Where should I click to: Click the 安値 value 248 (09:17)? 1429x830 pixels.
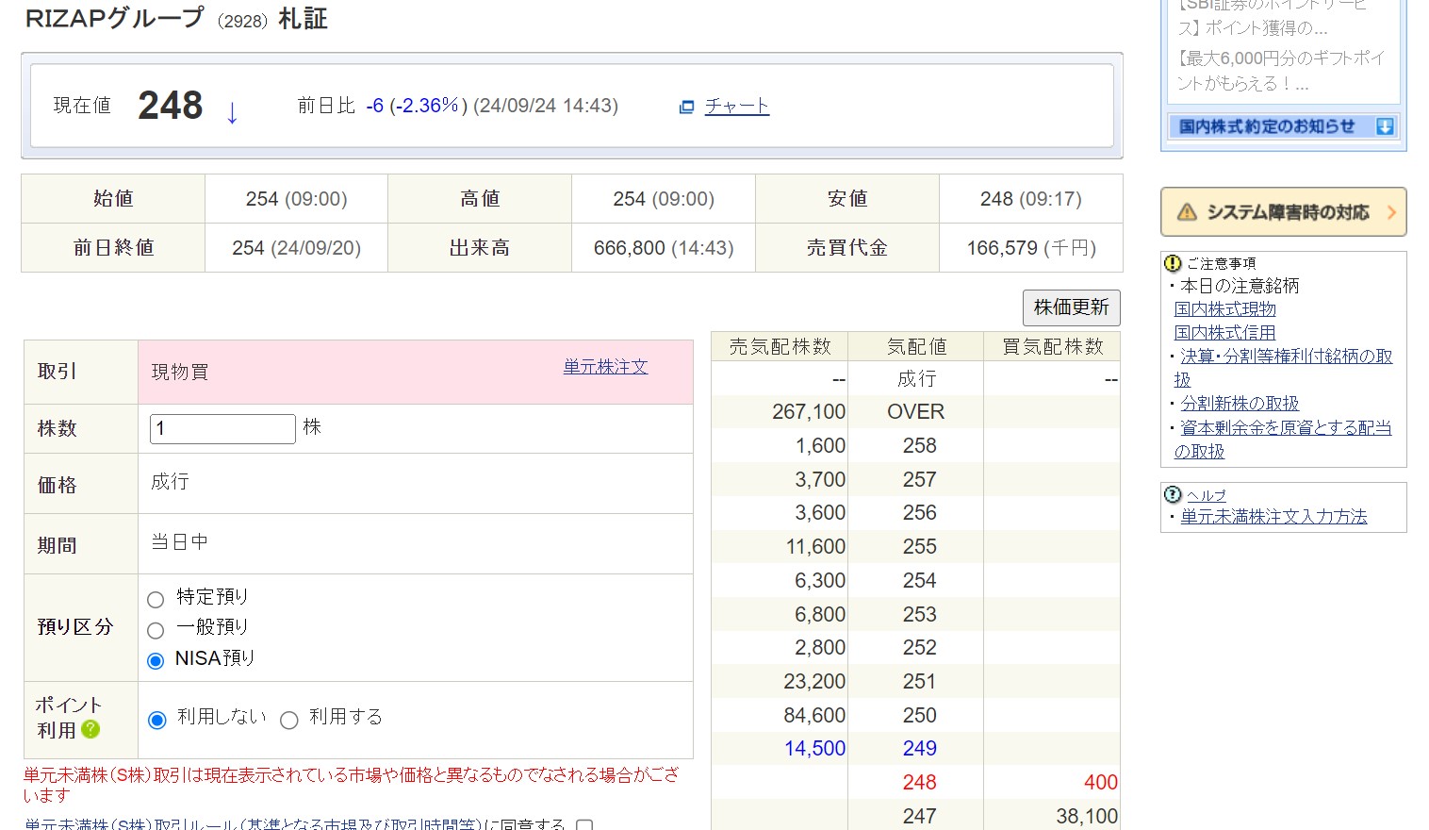[x=1031, y=199]
